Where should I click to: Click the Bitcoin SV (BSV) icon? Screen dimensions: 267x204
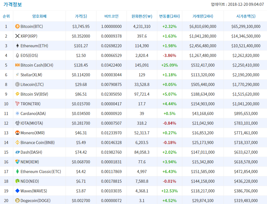[17, 94]
